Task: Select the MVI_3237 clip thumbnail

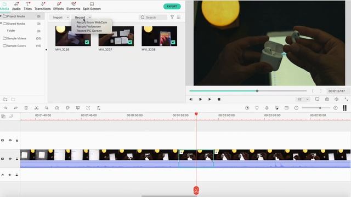Action: click(116, 36)
